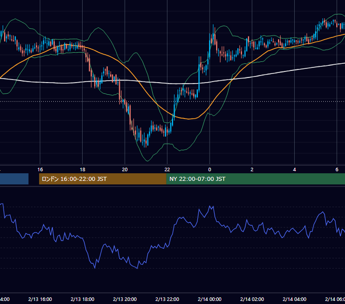Image resolution: width=345 pixels, height=304 pixels.
Task: Click hour label 4 on the price chart axis
Action: pyautogui.click(x=294, y=170)
